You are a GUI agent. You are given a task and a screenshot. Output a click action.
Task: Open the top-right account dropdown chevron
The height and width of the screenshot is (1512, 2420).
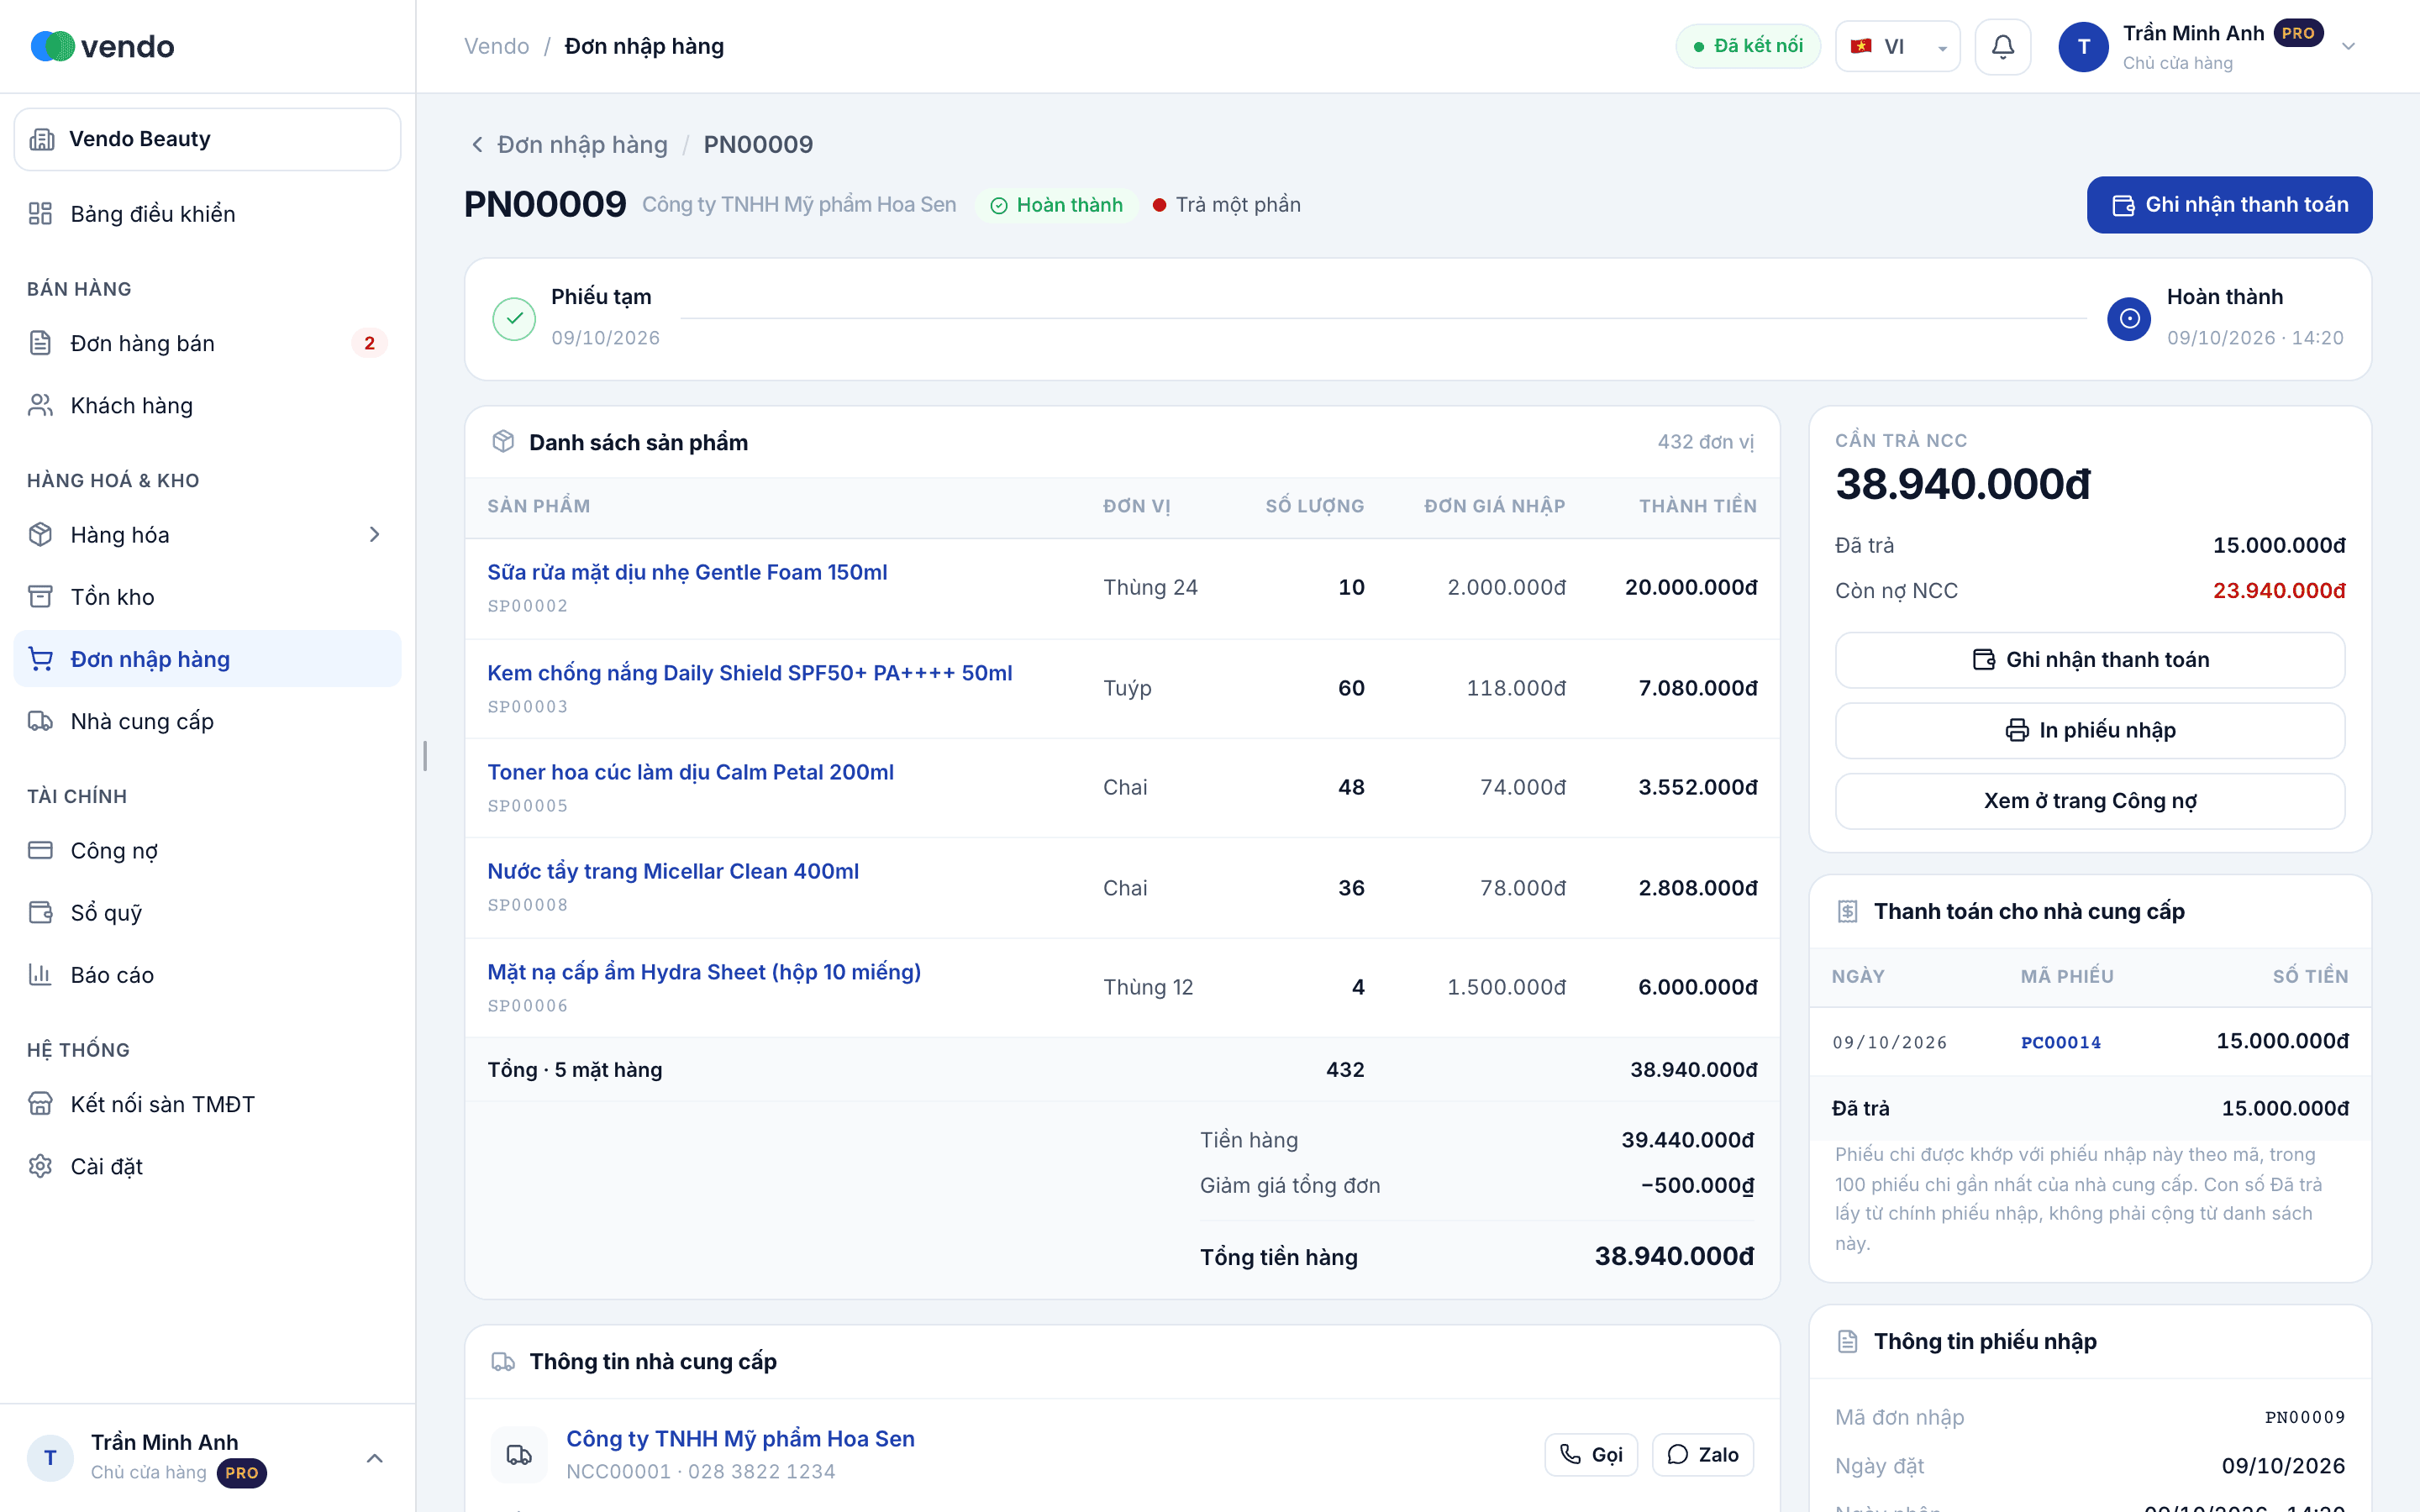point(2349,46)
